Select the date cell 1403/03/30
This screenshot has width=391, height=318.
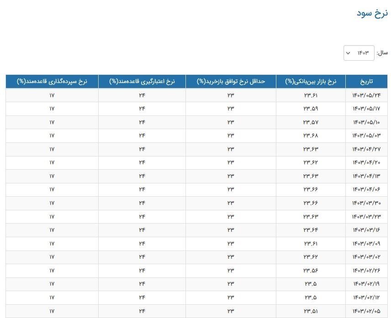[x=366, y=203]
